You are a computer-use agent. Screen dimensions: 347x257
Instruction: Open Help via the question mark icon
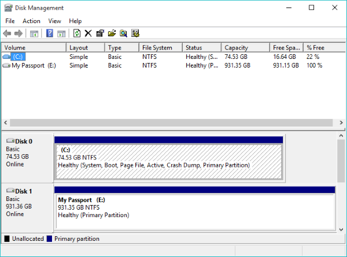50,33
